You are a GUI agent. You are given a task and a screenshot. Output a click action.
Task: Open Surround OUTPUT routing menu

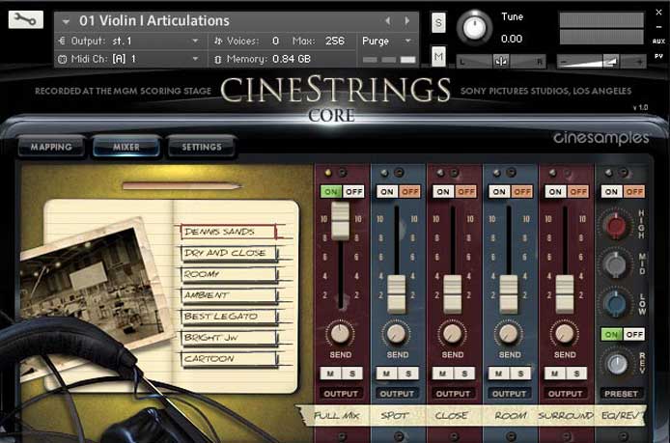coord(565,394)
